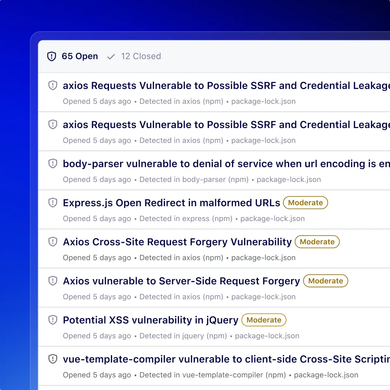Click 'Detected in axios (npm)' under Cross-Site Request Forgery
This screenshot has height=390, width=390.
(181, 257)
